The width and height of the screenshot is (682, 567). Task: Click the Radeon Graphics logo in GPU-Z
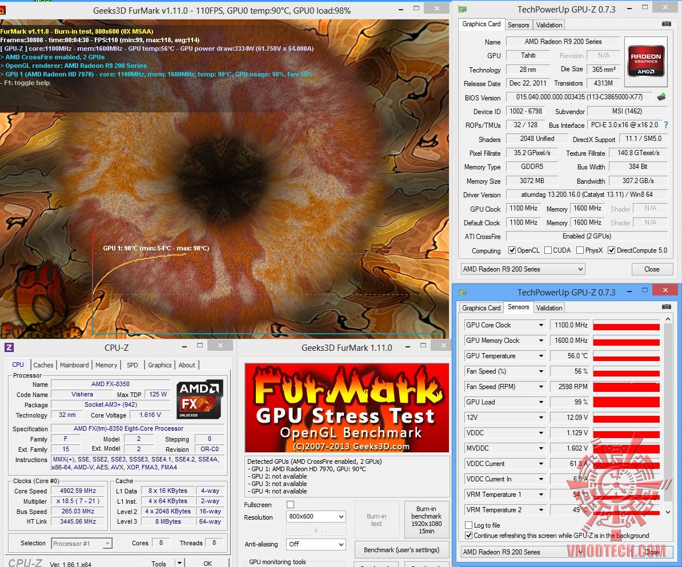coord(646,61)
